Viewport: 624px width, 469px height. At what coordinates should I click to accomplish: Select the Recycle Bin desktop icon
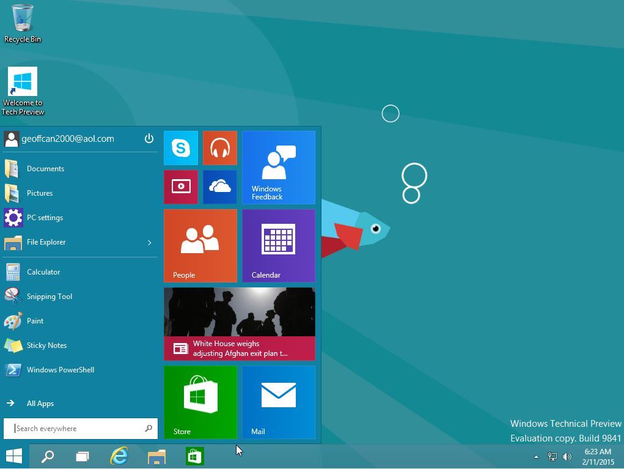pos(22,23)
